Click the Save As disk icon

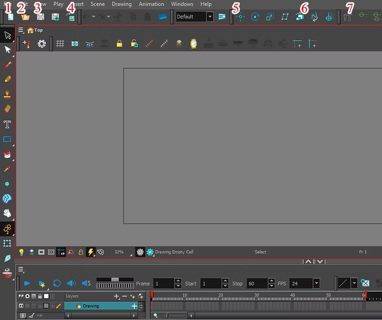coord(55,17)
